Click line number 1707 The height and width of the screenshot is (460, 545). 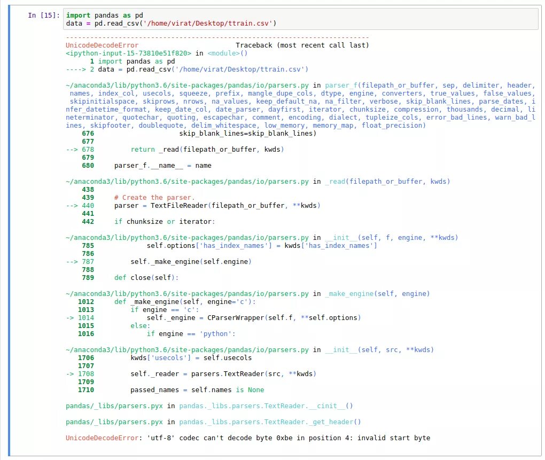(x=86, y=365)
